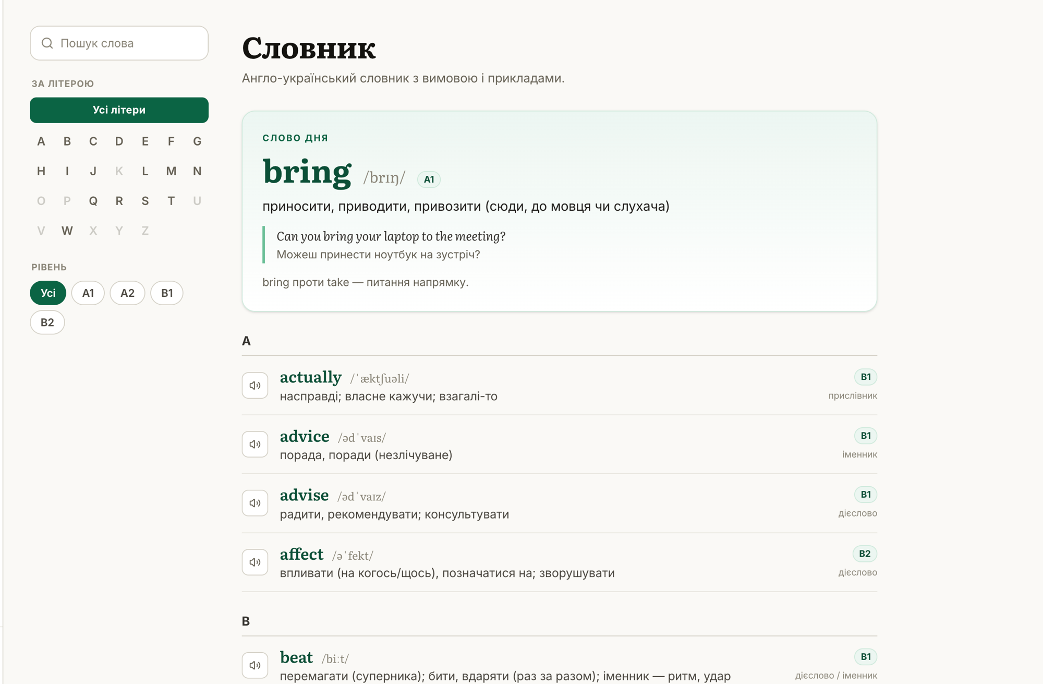This screenshot has width=1043, height=684.
Task: Open the 'beat' dictionary entry
Action: pos(297,657)
